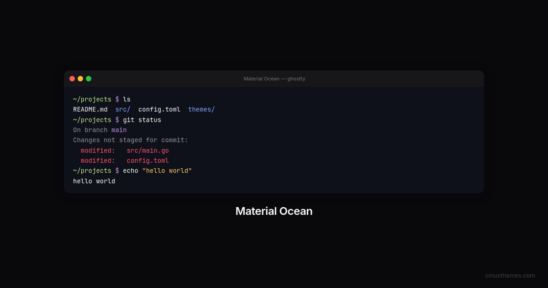
Task: Close the window with the red button
Action: (x=72, y=79)
